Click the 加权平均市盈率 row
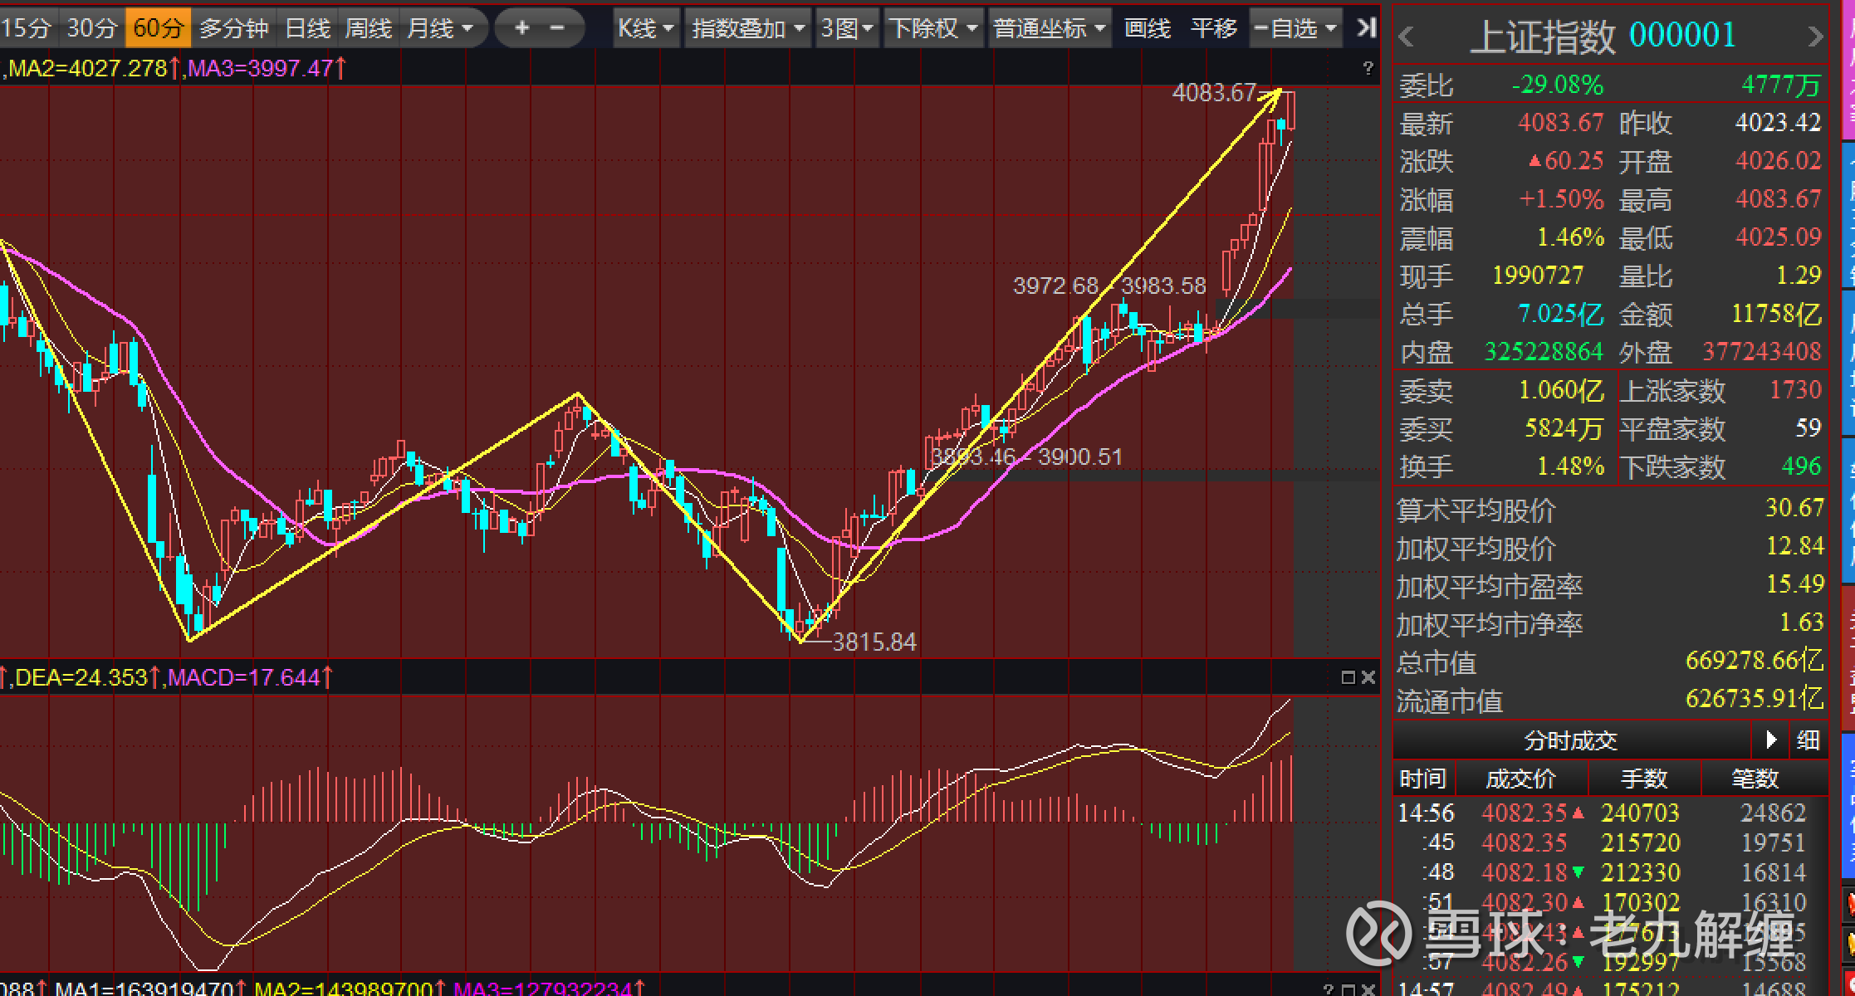 [x=1610, y=585]
